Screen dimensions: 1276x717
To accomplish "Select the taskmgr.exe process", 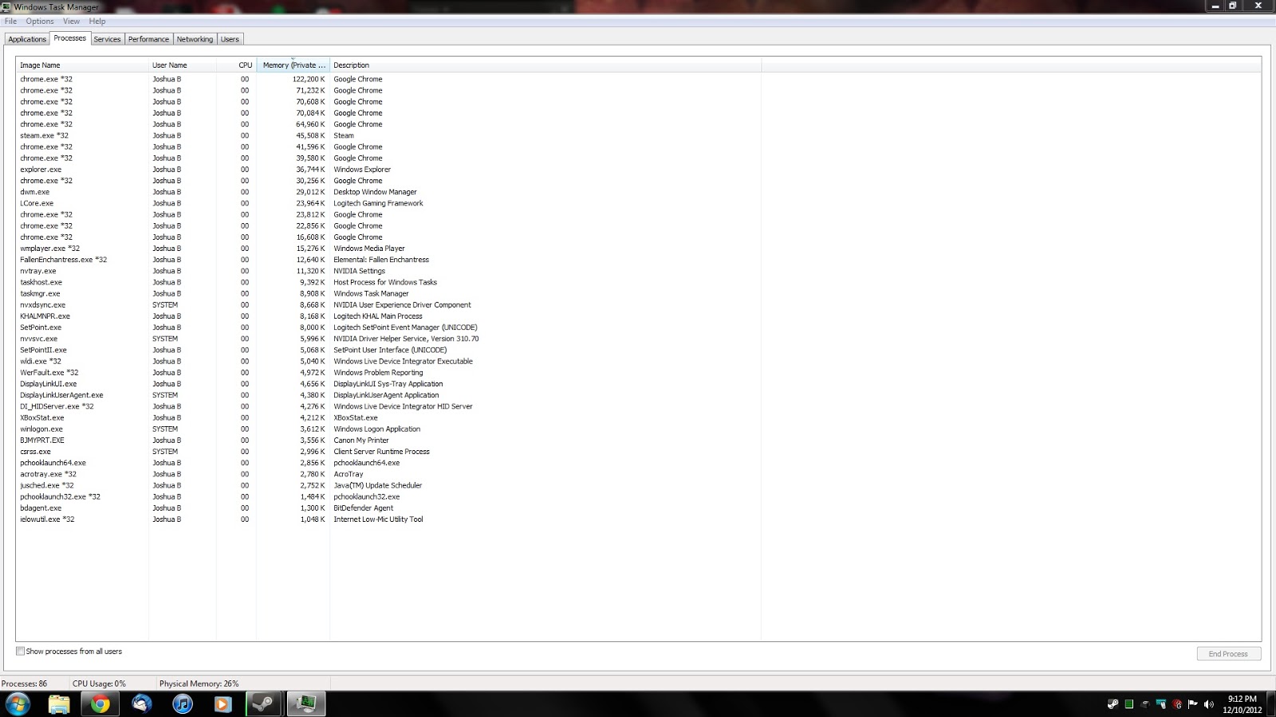I will pos(40,294).
